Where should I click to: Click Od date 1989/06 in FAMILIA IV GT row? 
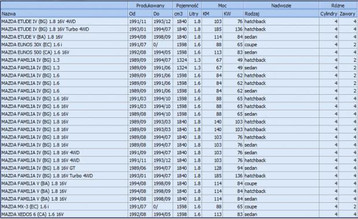[137, 168]
